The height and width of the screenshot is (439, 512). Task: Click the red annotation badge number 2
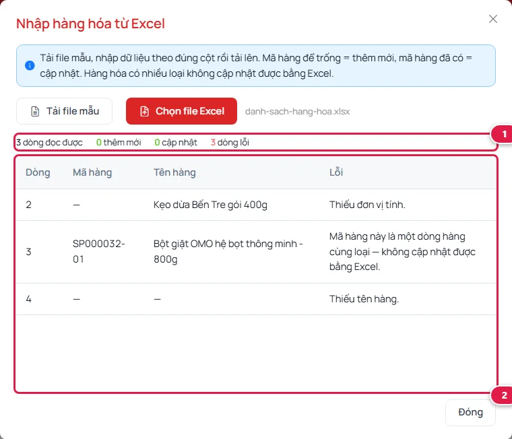pyautogui.click(x=503, y=395)
